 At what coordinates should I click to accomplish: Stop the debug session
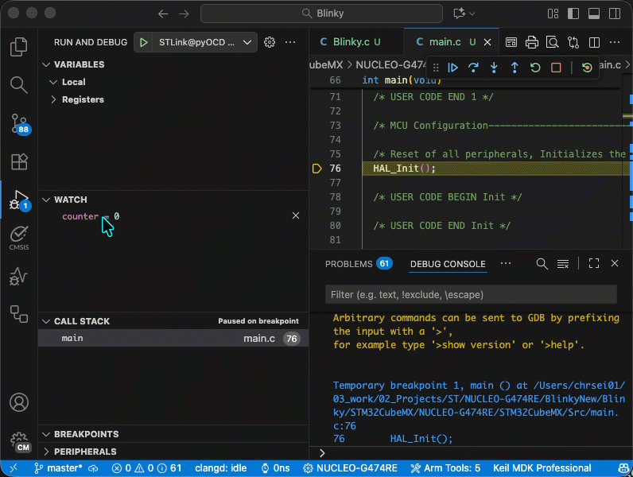(556, 68)
